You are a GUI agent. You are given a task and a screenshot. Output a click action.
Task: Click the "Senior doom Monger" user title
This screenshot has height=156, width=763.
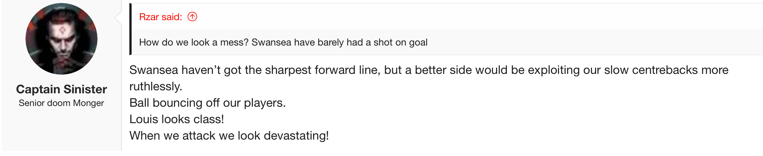(61, 103)
